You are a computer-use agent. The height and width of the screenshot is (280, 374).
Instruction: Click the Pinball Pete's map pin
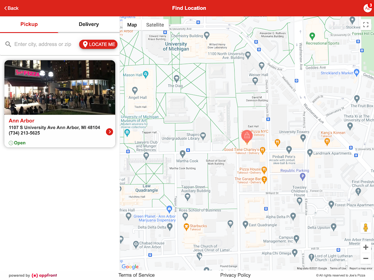pyautogui.click(x=289, y=149)
